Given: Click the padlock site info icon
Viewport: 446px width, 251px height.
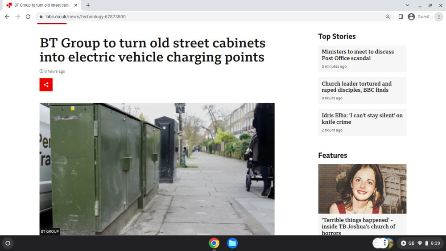Looking at the screenshot, I should (x=41, y=17).
